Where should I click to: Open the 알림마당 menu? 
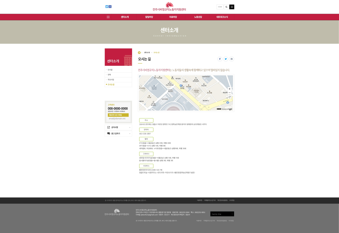149,17
